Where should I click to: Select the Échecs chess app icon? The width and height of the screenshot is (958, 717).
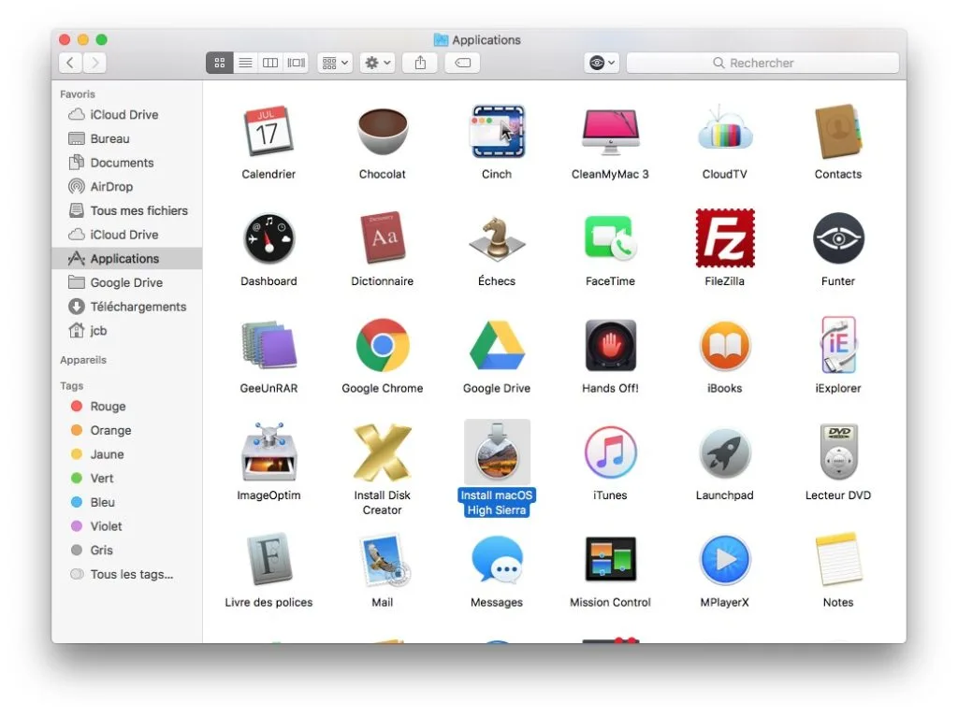point(497,239)
